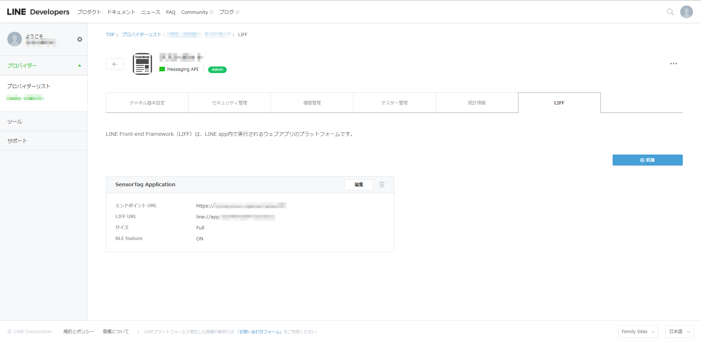Click the Admin role badge

tap(217, 69)
